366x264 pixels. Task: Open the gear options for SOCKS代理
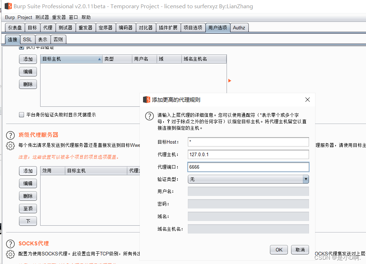[x=10, y=254]
